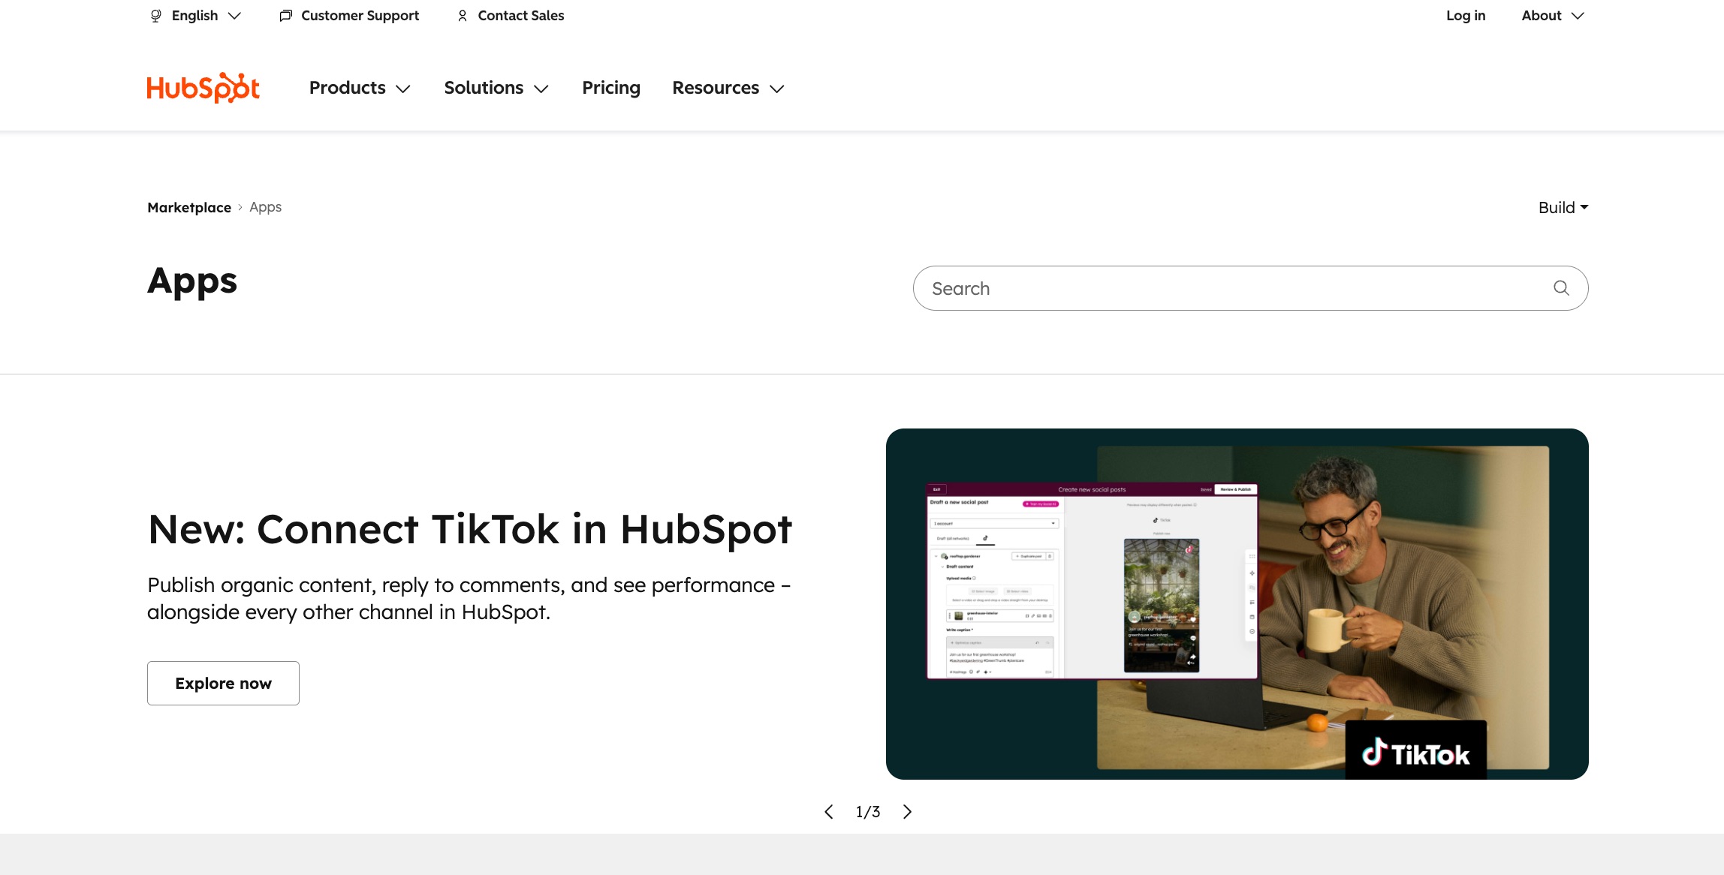The width and height of the screenshot is (1724, 875).
Task: Click the globe language icon
Action: click(155, 15)
